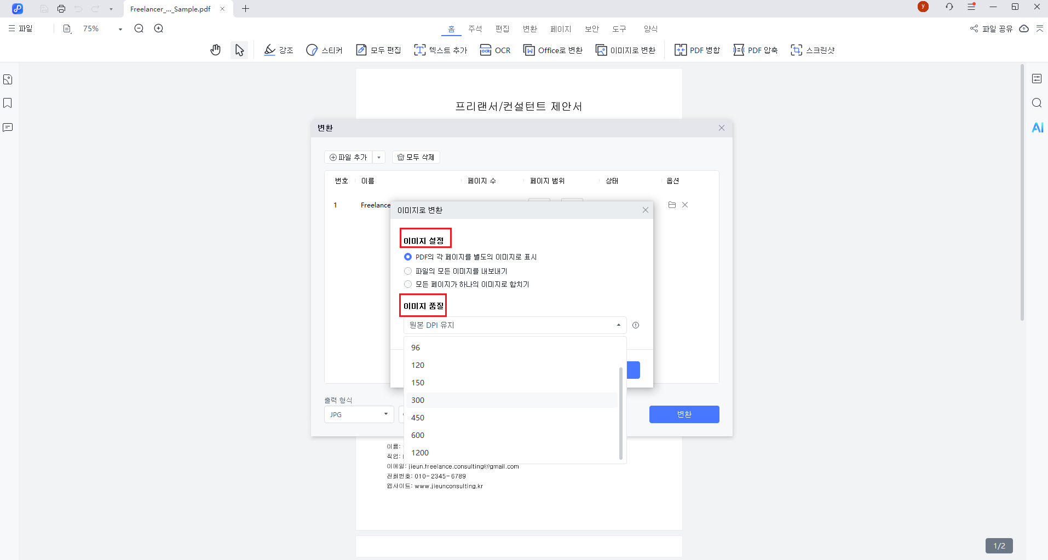The image size is (1048, 560).
Task: Switch to the 변환 ribbon tab
Action: point(529,29)
